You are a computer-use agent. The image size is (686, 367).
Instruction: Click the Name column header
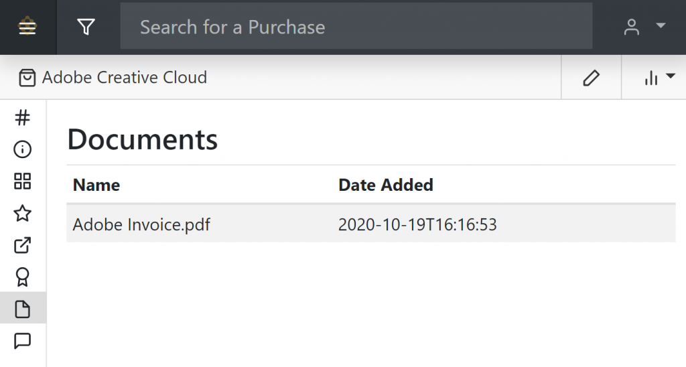point(96,185)
